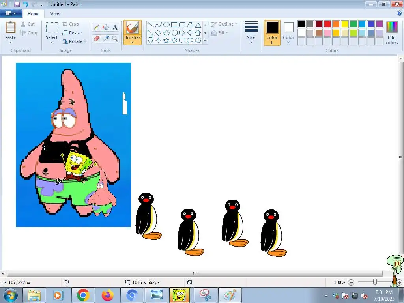Choose the Polygon shape
Image resolution: width=404 pixels, height=303 pixels.
[x=190, y=25]
